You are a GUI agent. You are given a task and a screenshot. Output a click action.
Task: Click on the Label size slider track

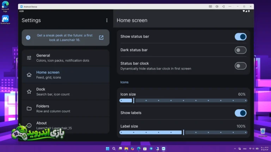click(183, 133)
